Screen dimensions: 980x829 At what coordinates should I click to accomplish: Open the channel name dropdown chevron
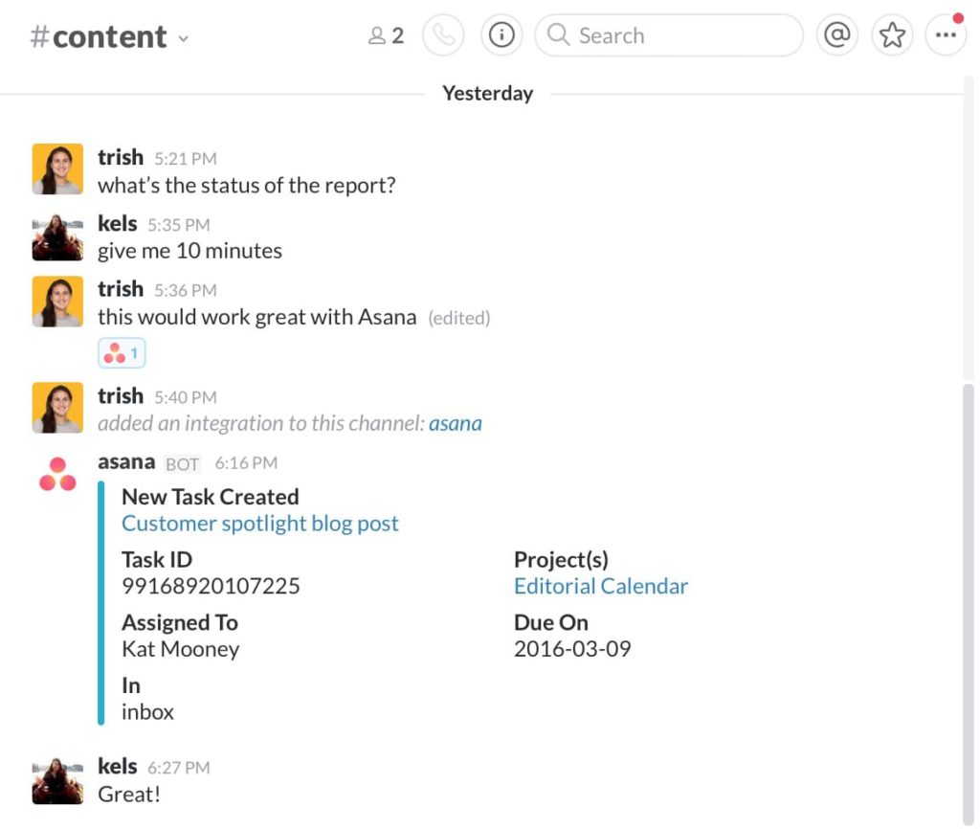click(x=183, y=40)
